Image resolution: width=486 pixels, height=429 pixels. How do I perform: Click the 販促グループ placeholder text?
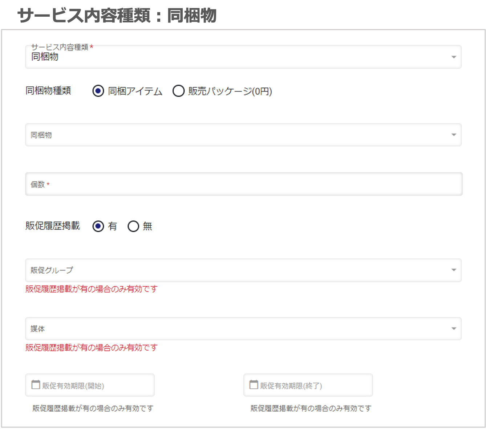[x=52, y=270]
